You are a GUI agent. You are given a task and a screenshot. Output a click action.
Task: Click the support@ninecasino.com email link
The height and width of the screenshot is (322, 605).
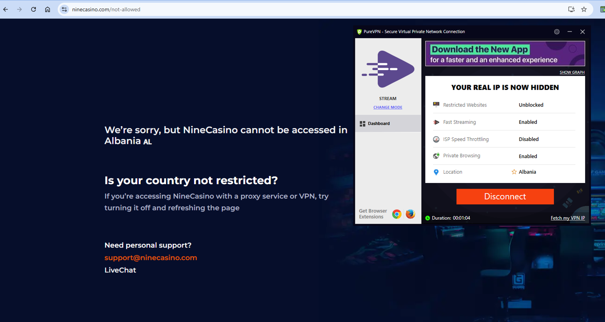[150, 258]
